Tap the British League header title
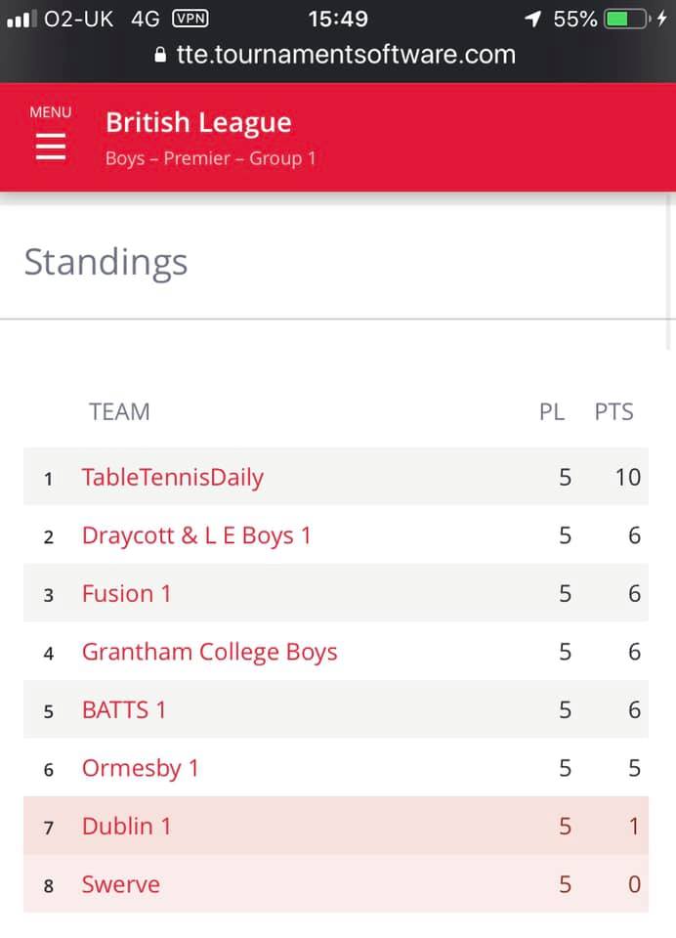This screenshot has height=938, width=676. (198, 123)
